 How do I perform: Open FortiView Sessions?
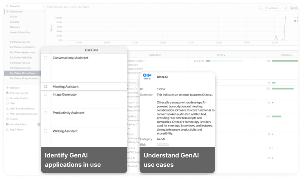(20, 68)
